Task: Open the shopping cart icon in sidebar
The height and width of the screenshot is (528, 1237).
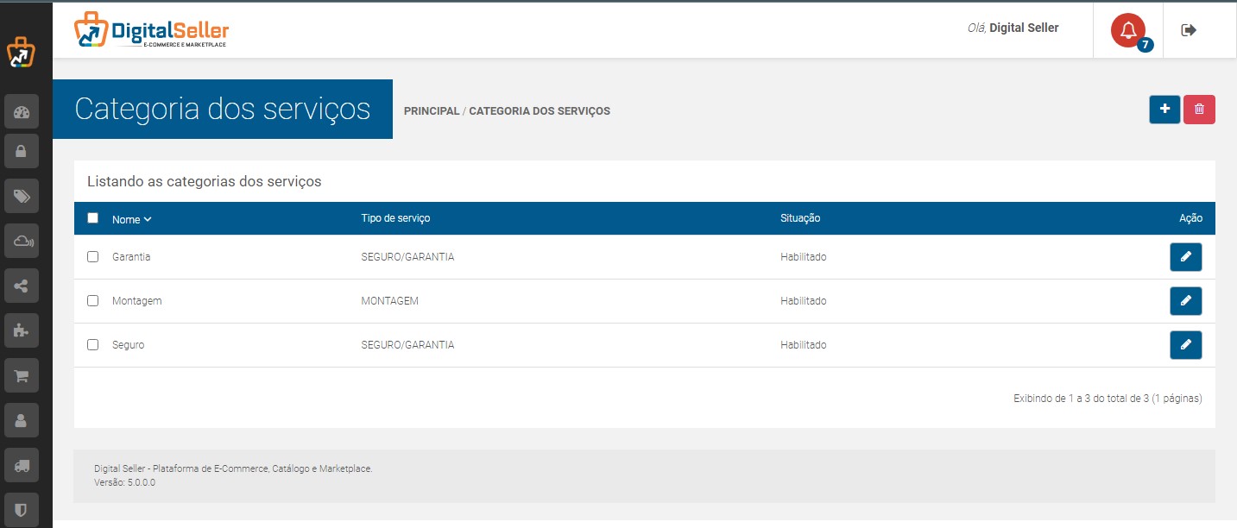Action: [22, 375]
